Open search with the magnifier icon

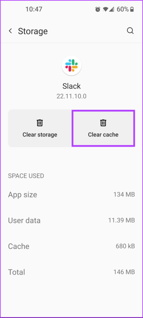[130, 31]
